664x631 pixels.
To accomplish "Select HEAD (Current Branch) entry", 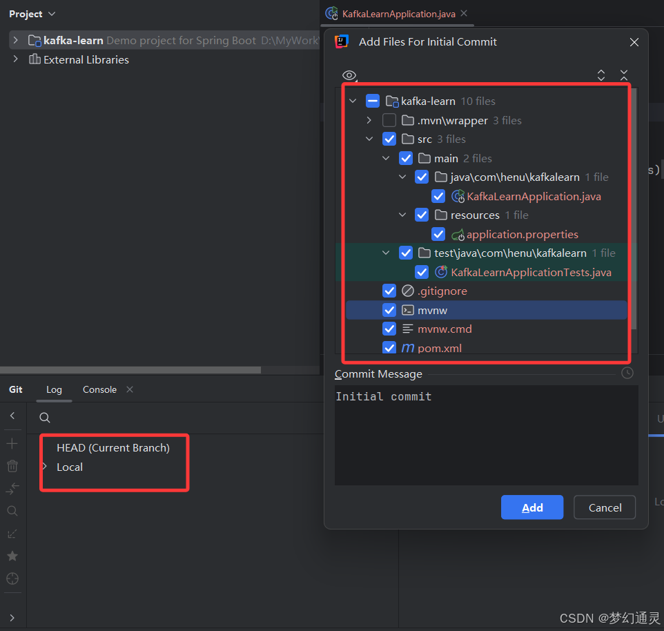I will tap(113, 447).
